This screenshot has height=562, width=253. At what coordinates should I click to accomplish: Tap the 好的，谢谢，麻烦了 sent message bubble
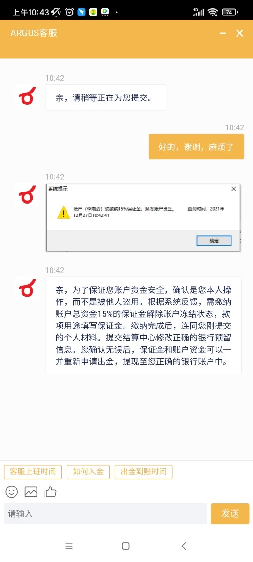tap(196, 147)
